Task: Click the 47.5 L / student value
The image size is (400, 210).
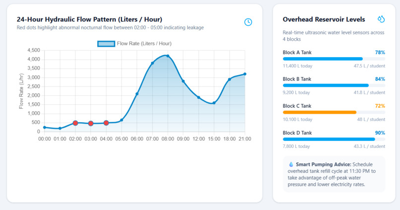Action: click(369, 66)
